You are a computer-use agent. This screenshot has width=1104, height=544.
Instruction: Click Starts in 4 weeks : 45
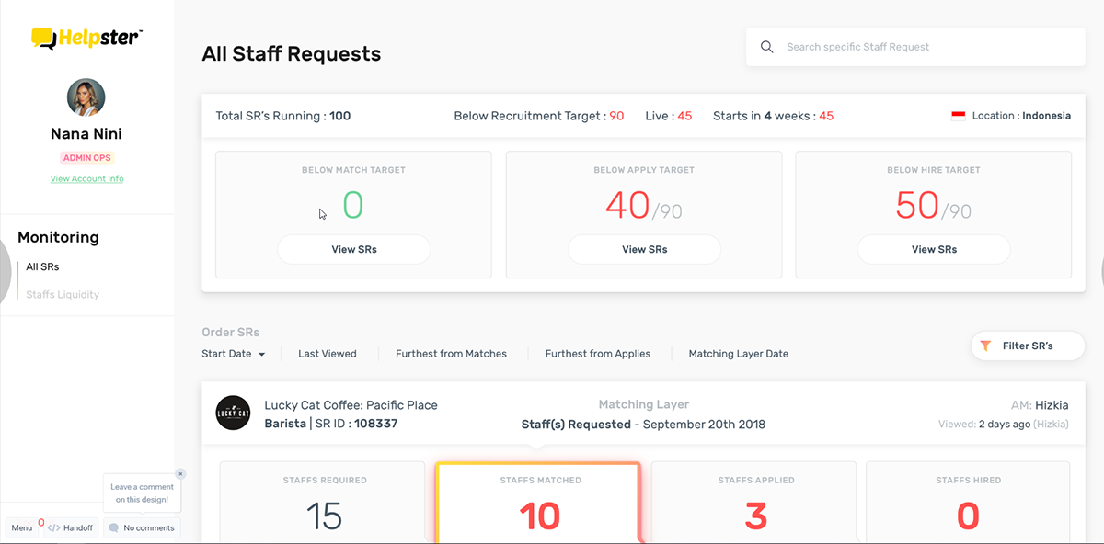pos(774,116)
